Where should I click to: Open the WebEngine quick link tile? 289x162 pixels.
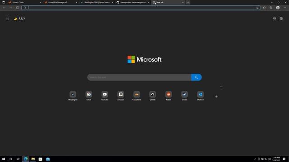coord(73,96)
